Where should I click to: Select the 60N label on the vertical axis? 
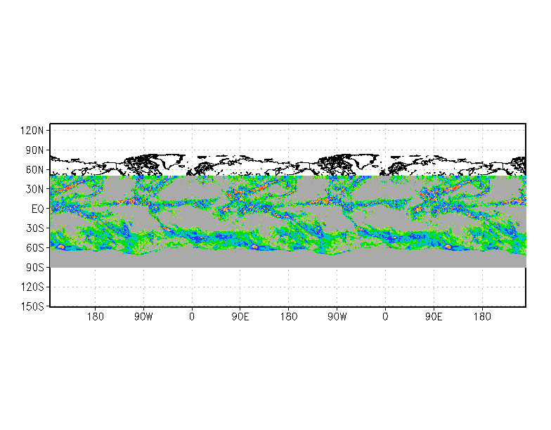(35, 170)
